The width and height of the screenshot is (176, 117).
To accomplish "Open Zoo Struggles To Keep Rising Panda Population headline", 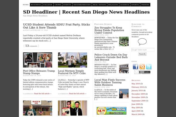I will (109, 30).
